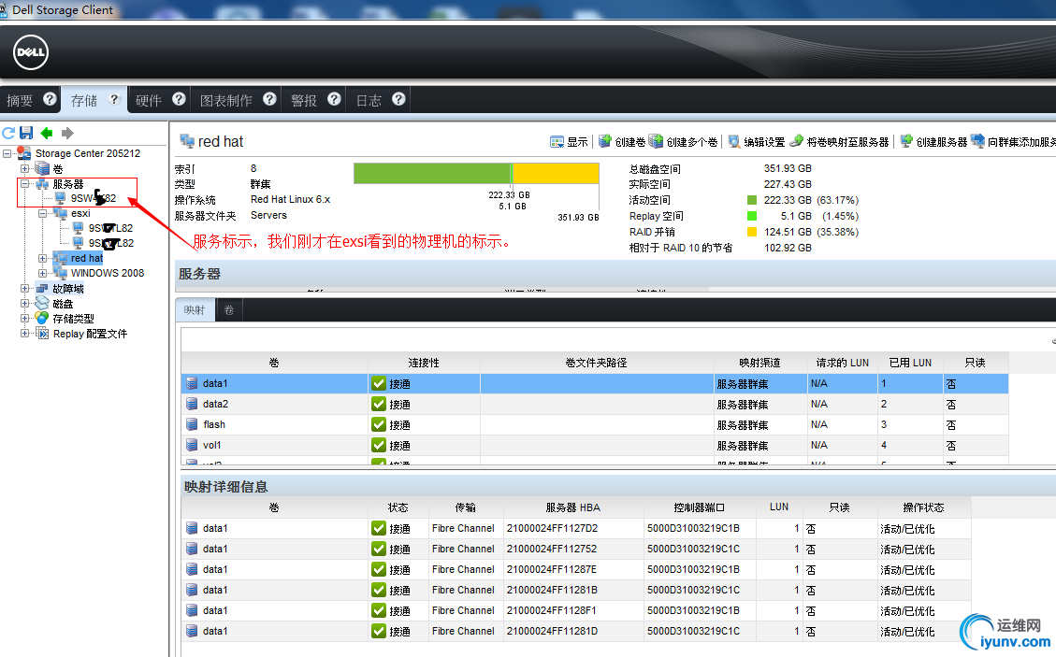Click 将卷映射至服务器
Screen dimensions: 1056x657
[839, 141]
